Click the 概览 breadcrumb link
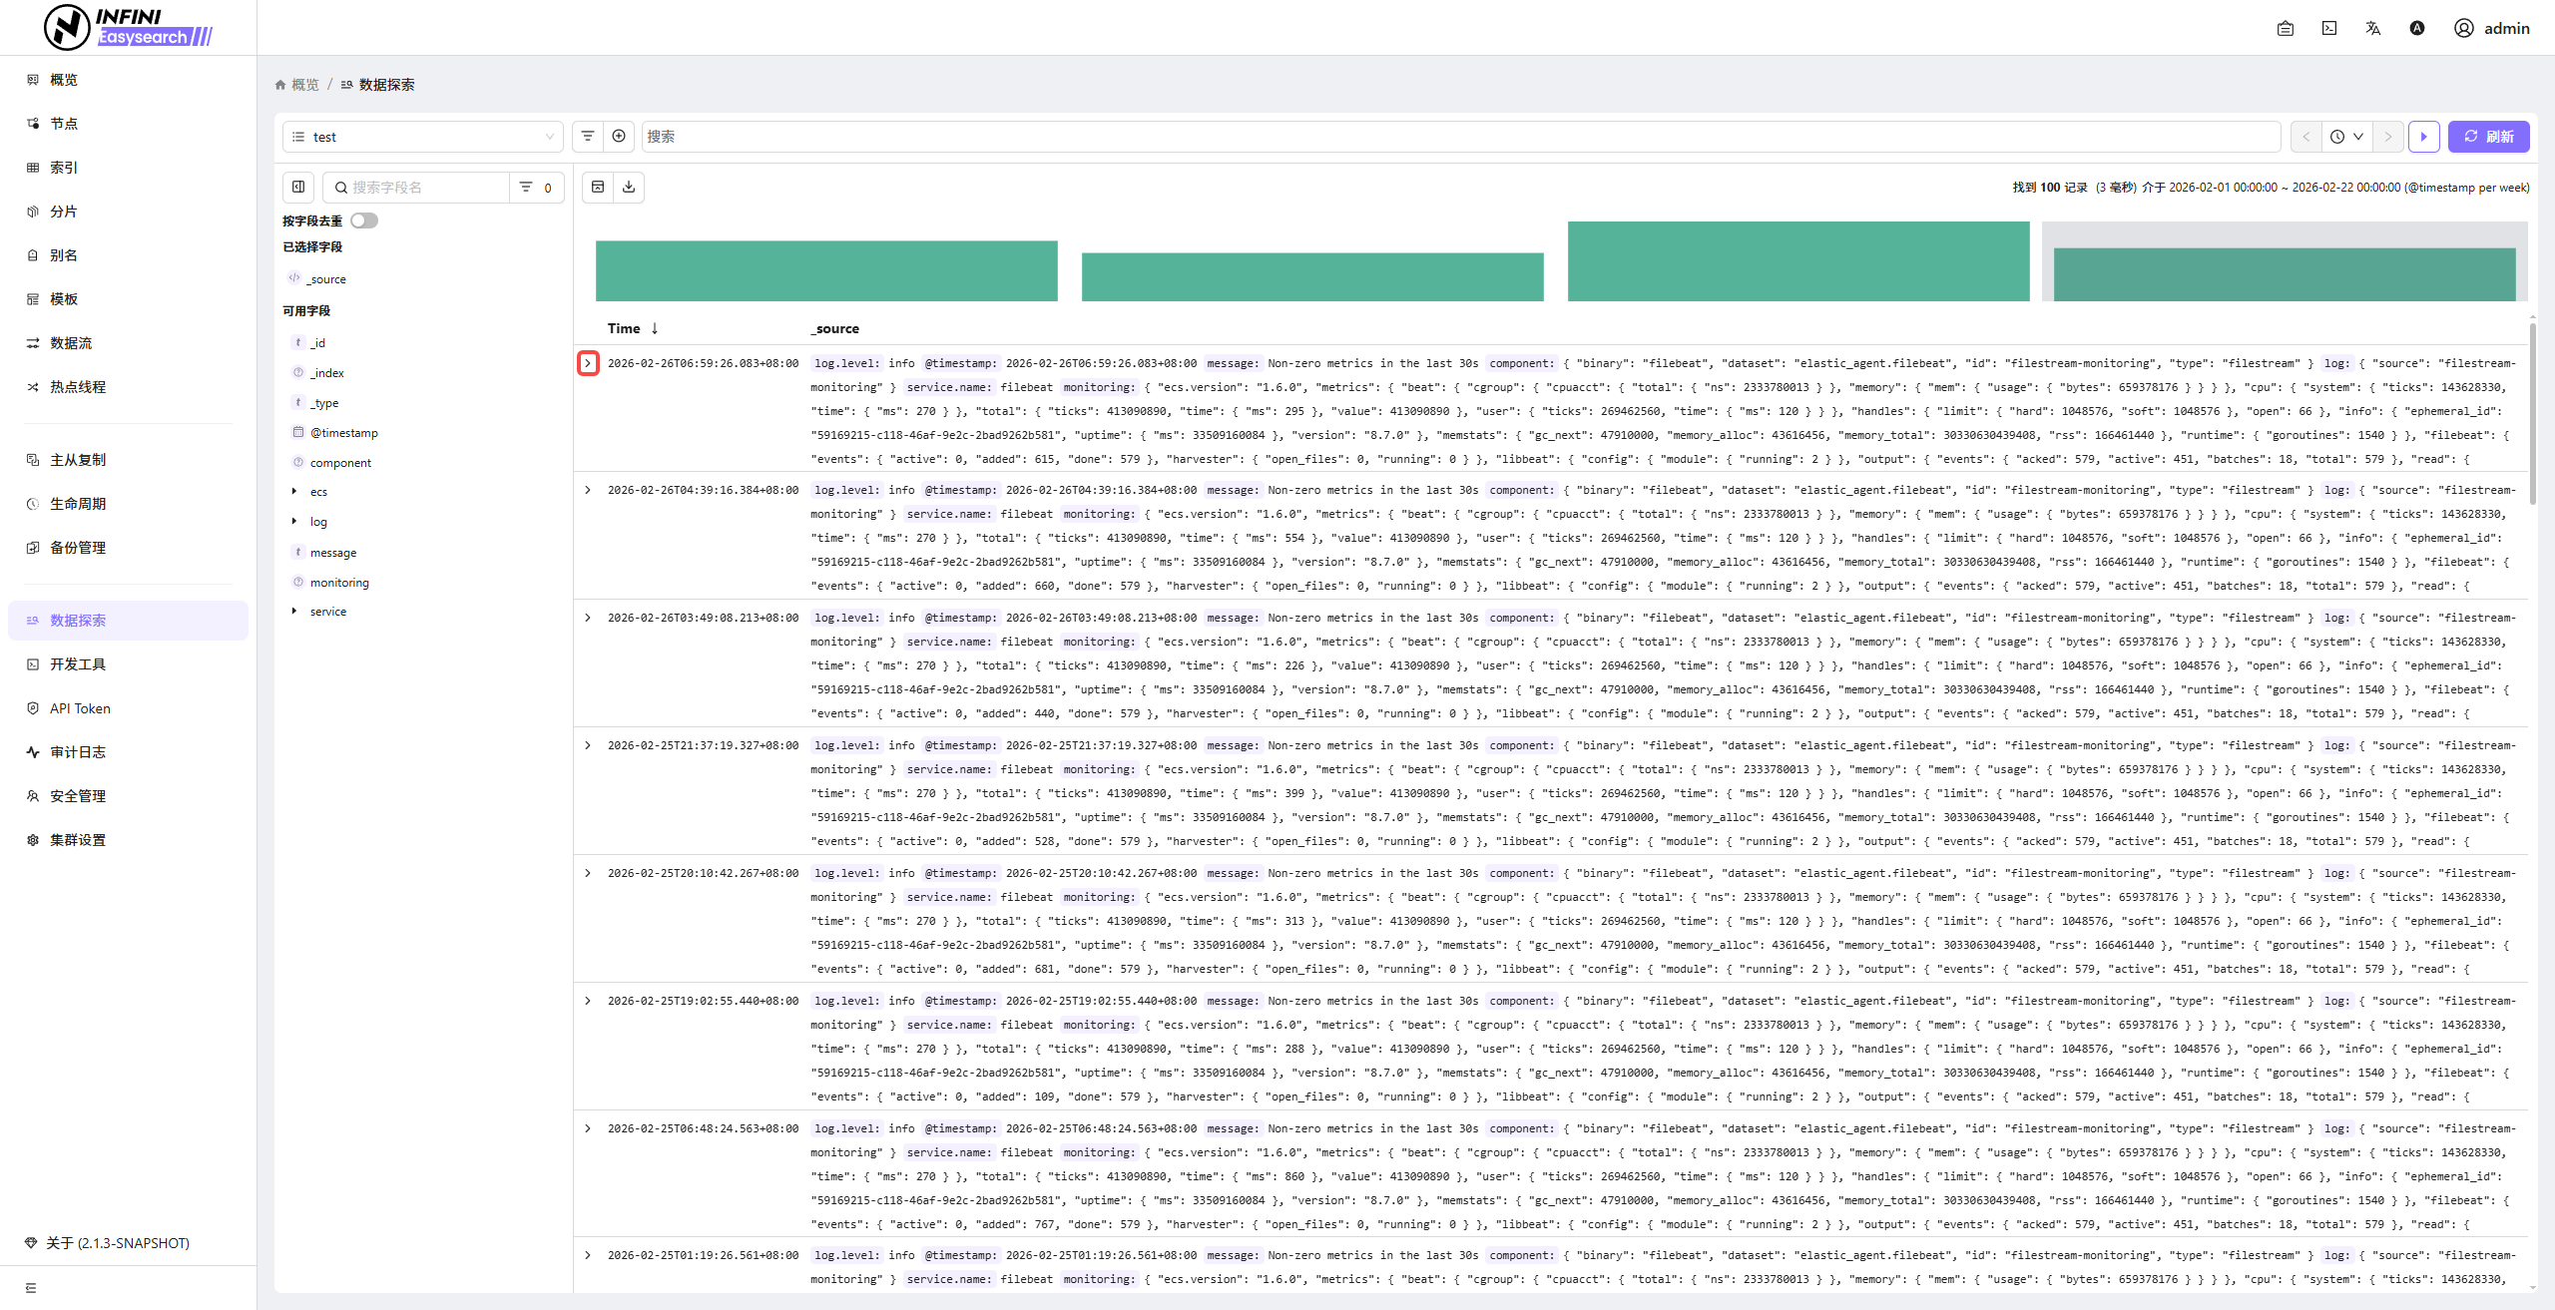This screenshot has width=2555, height=1310. (304, 85)
